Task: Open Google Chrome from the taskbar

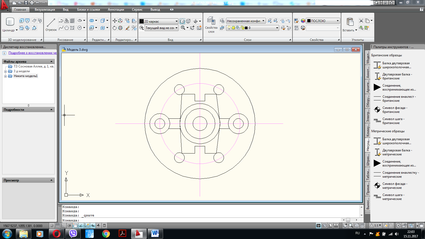Action: (106, 234)
